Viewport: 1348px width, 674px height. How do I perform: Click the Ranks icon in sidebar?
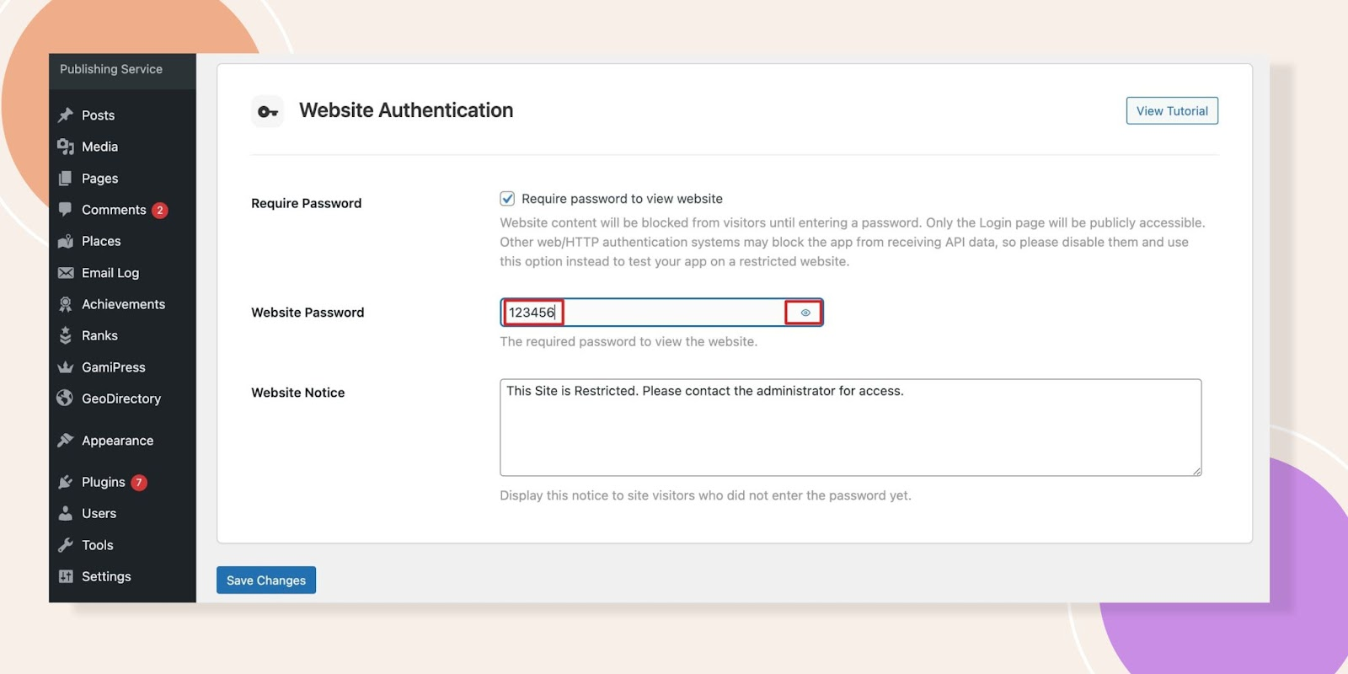point(66,335)
